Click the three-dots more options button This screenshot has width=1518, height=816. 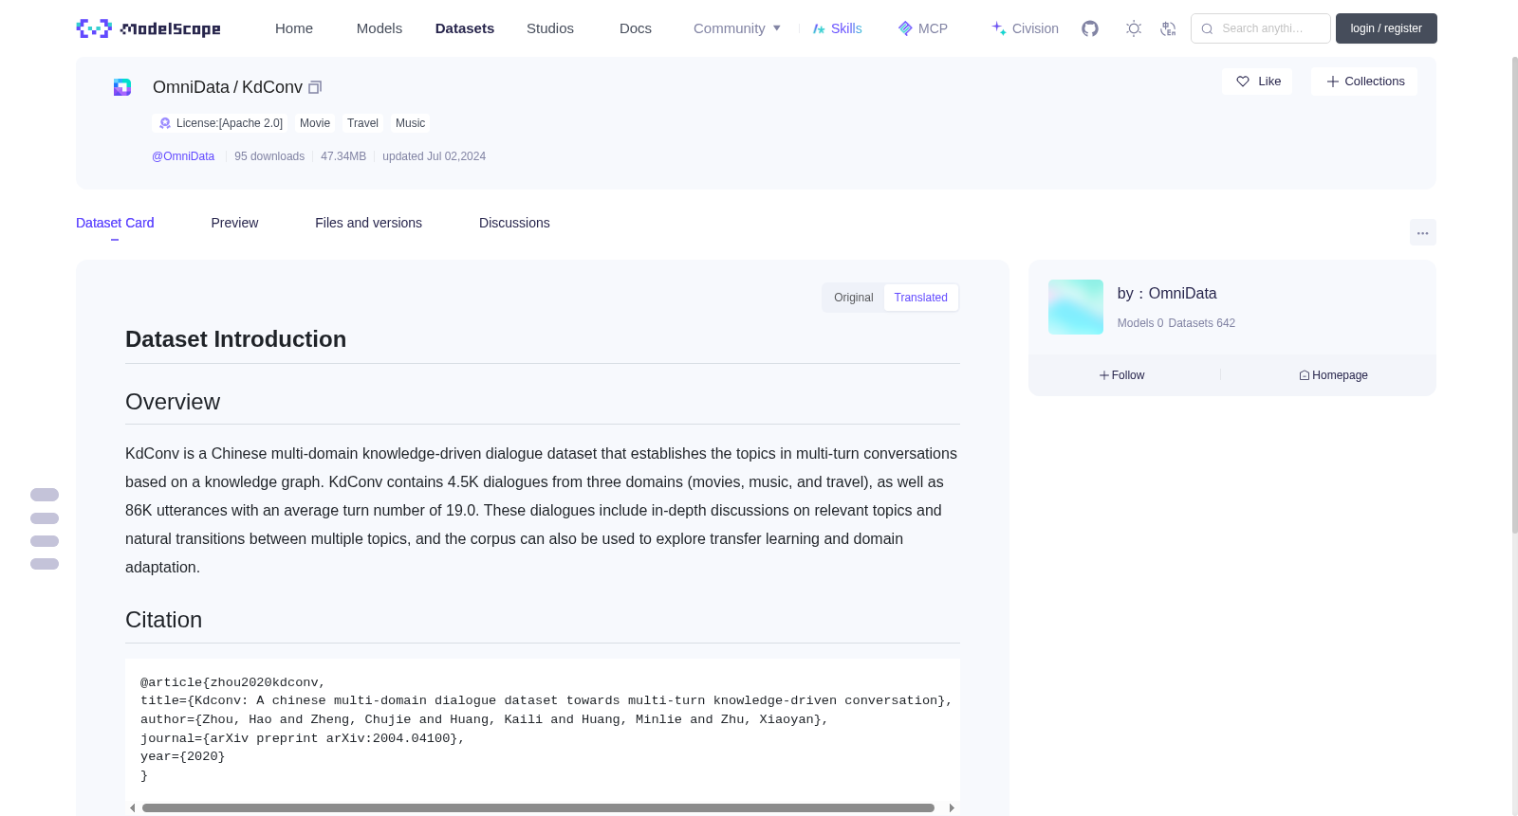(x=1423, y=232)
